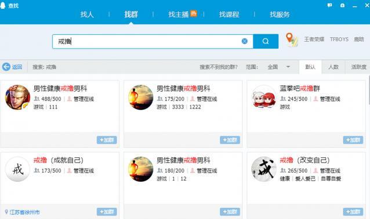The image size is (370, 219).
Task: Open the 戒撸 (成就自己) avatar
Action: 18,169
